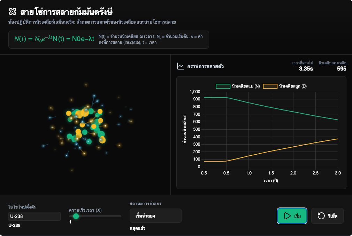The image size is (352, 236).
Task: Click the time speed slider handle
Action: [x=76, y=216]
